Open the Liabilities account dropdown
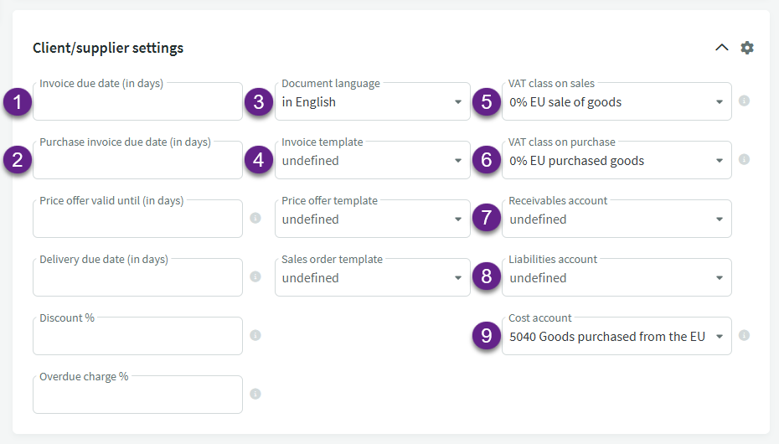Viewport: 779px width, 444px height. click(616, 278)
